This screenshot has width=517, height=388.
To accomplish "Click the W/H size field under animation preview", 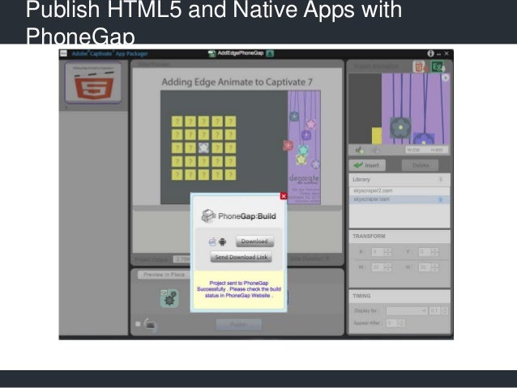I will [427, 150].
